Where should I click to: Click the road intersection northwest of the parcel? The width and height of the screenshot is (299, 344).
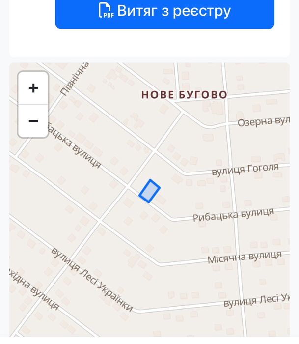click(128, 187)
